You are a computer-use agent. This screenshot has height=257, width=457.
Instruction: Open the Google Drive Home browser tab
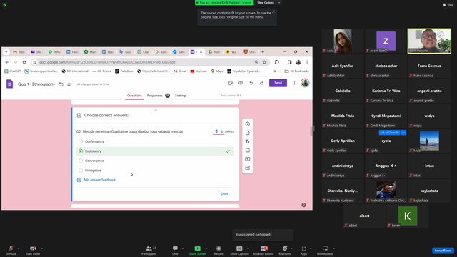pyautogui.click(x=214, y=52)
